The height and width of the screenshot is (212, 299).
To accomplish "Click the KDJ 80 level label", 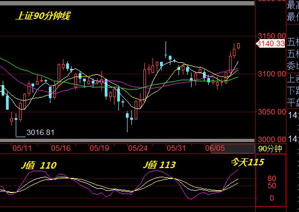I will point(272,178).
